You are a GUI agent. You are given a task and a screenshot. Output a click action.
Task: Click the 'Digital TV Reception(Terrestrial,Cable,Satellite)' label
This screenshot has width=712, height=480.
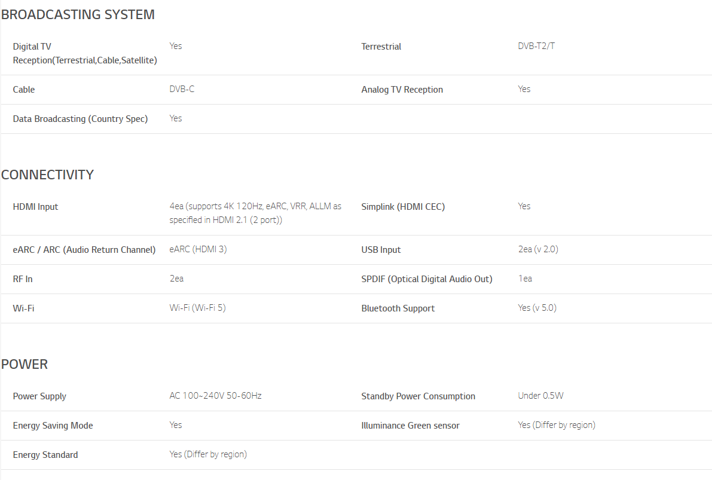tap(85, 53)
